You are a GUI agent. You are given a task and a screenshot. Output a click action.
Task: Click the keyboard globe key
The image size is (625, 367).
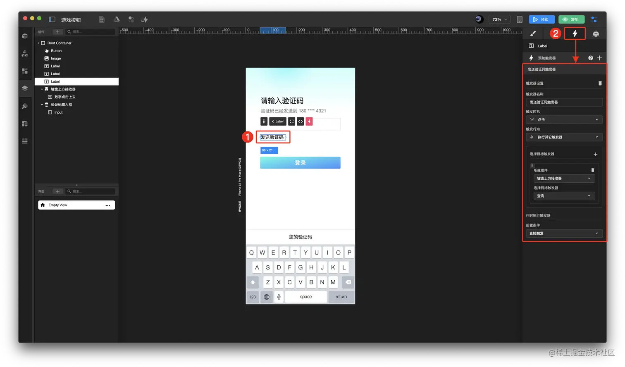(x=267, y=297)
